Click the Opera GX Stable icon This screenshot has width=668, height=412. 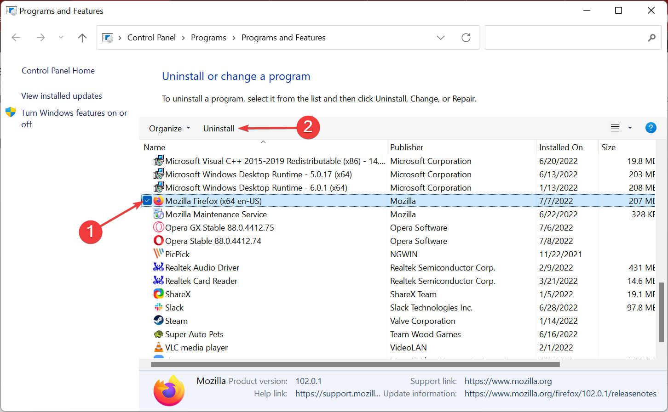[x=159, y=227]
